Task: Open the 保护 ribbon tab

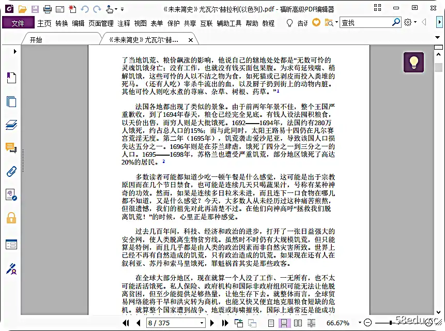Action: 174,23
